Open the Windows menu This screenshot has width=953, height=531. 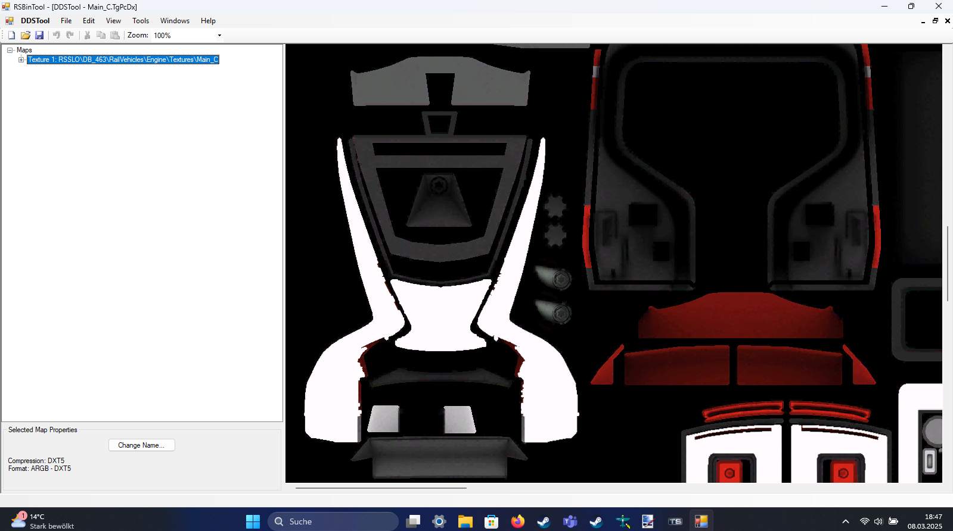[x=175, y=21]
